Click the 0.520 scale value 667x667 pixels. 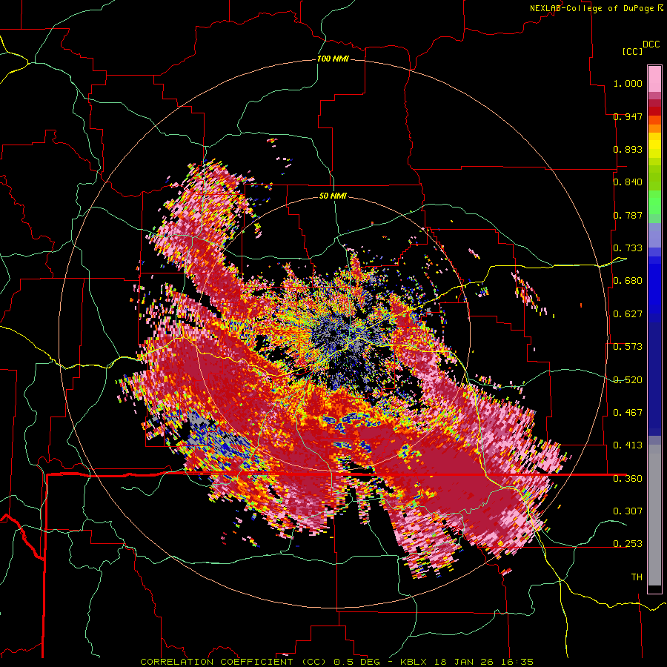coord(628,380)
